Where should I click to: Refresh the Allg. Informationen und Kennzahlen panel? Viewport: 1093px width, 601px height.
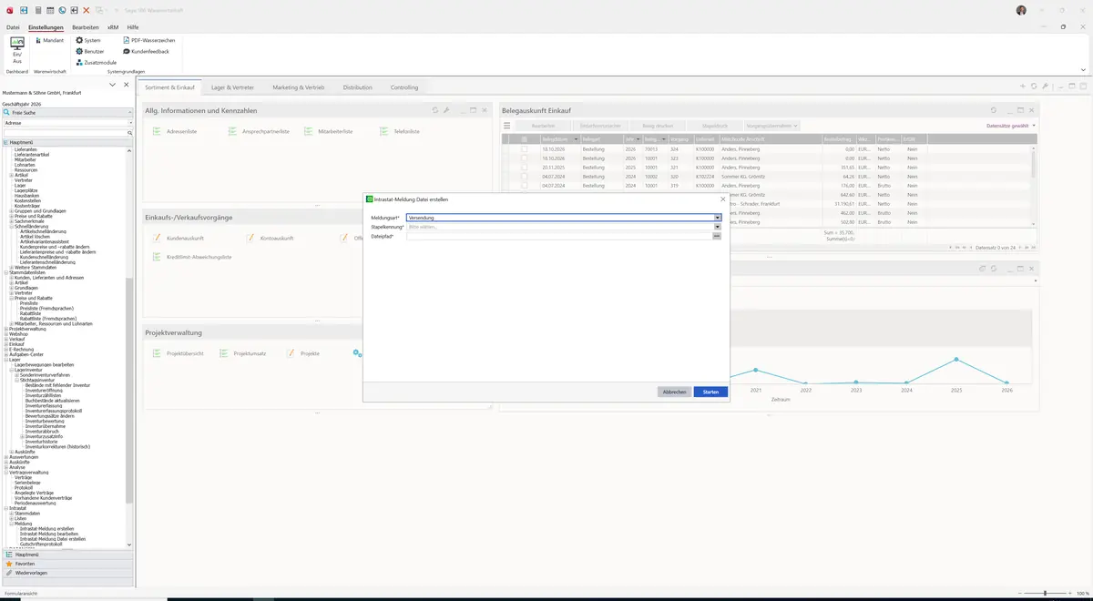(435, 110)
